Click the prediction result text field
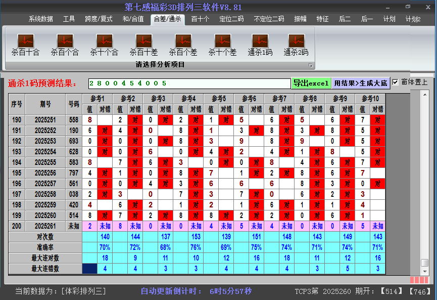The width and height of the screenshot is (437, 300). pyautogui.click(x=189, y=83)
